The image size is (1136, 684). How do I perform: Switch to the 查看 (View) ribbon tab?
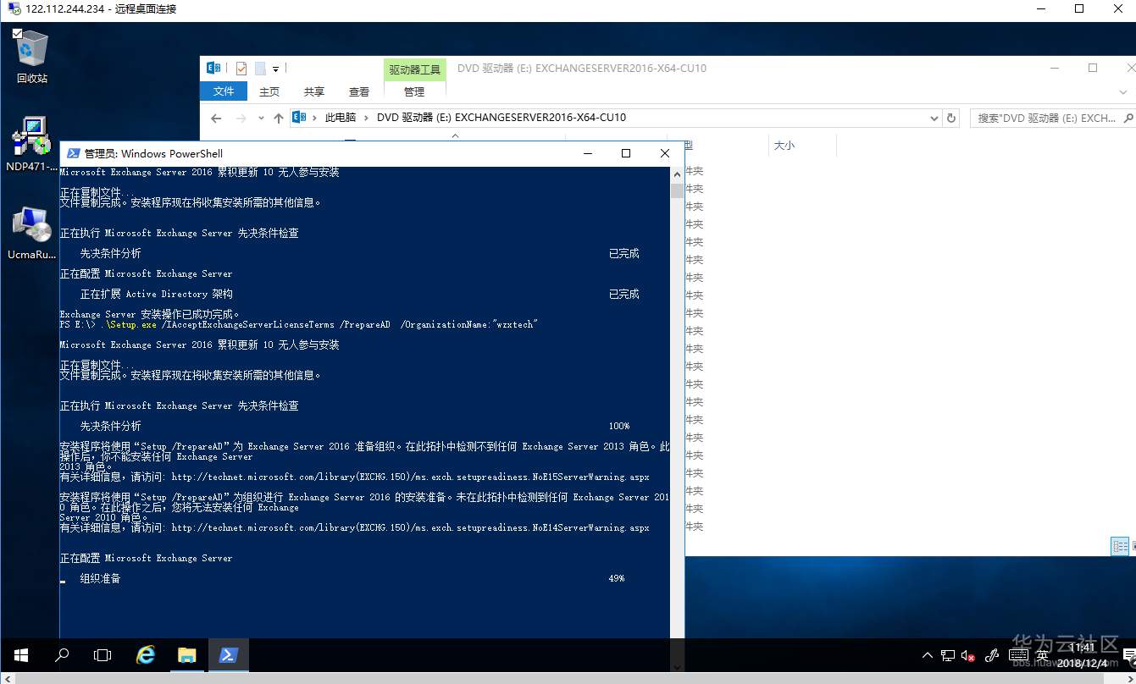[x=359, y=91]
